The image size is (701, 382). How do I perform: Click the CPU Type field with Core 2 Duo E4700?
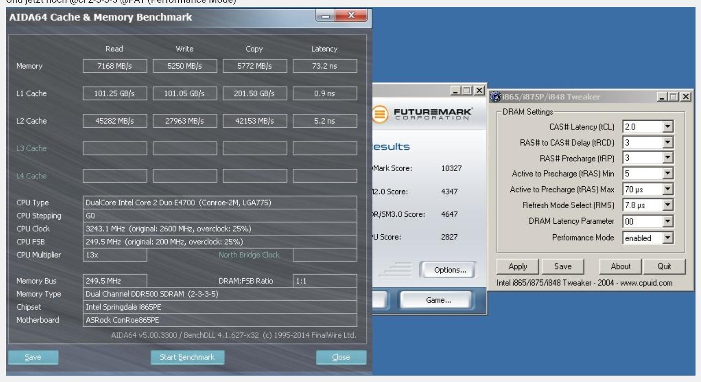pos(220,203)
